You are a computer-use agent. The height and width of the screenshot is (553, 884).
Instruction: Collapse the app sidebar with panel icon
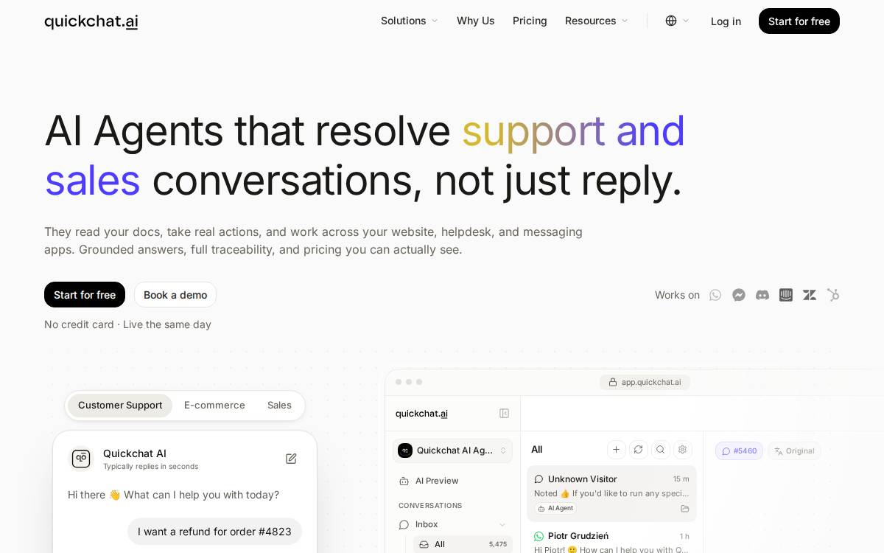[504, 414]
